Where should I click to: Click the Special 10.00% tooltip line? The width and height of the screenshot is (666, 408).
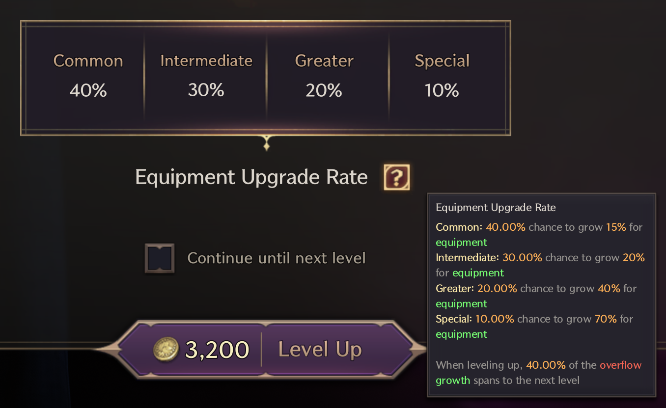coord(534,326)
